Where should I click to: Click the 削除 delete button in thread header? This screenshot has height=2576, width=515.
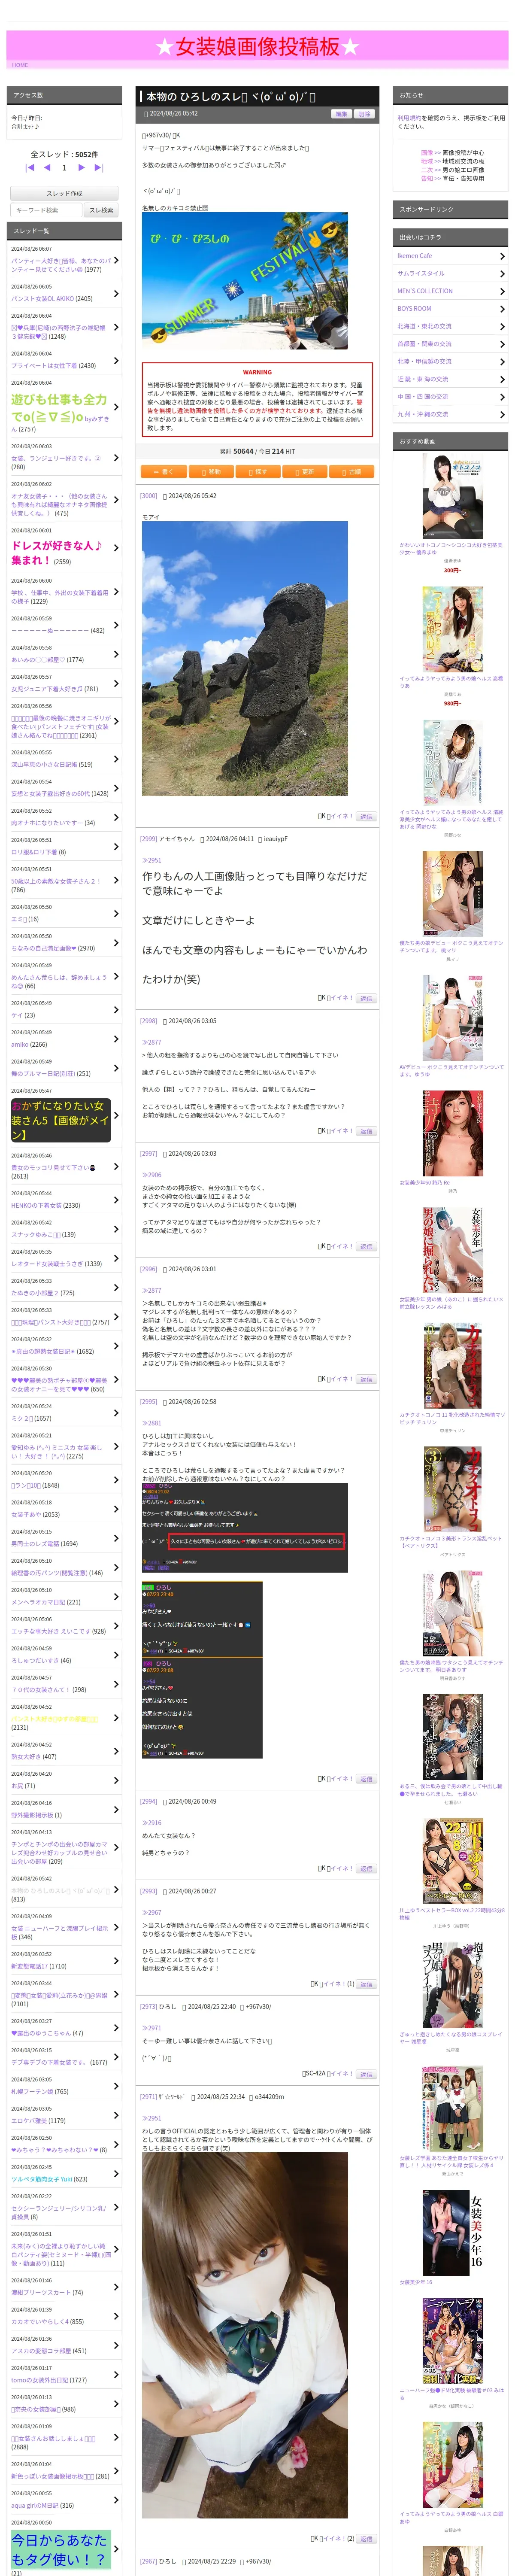pos(364,114)
